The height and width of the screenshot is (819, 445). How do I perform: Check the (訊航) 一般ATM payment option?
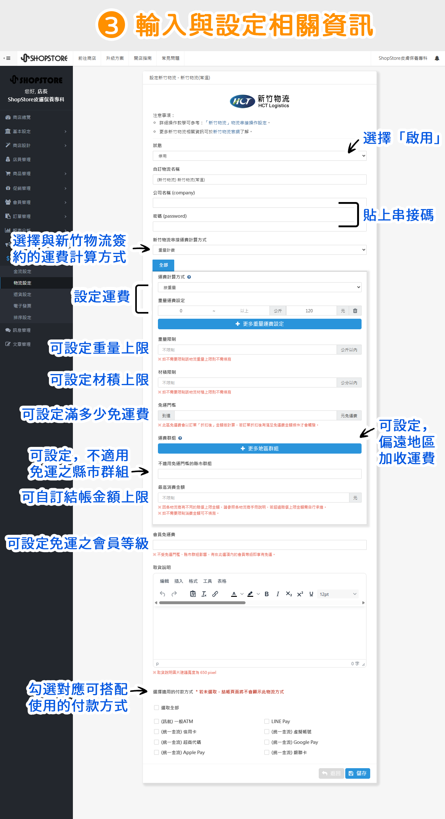[156, 721]
